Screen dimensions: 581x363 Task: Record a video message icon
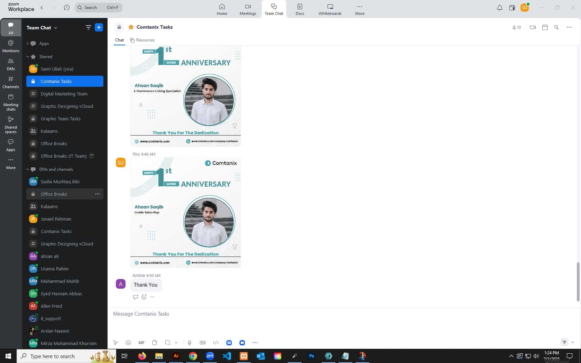203,343
